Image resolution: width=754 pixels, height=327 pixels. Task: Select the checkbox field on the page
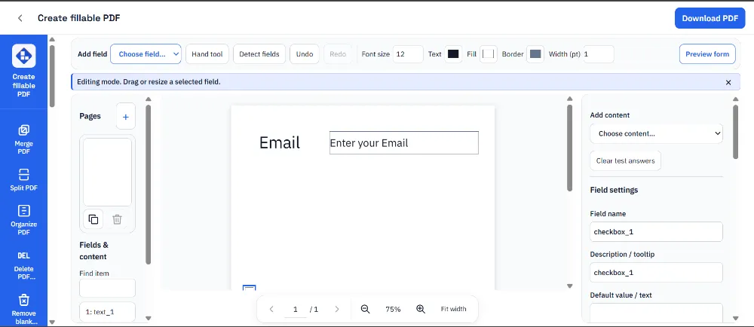coord(249,288)
